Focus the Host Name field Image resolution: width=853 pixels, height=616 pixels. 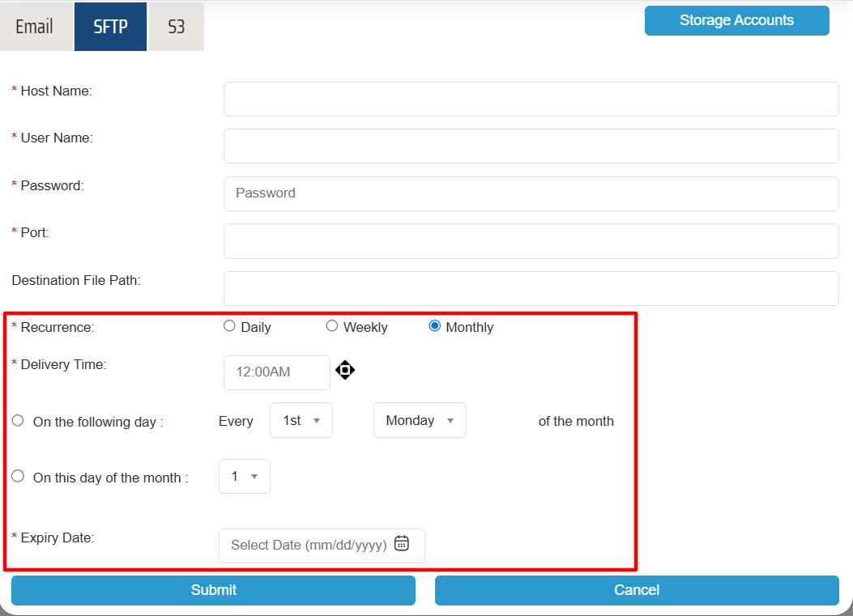coord(531,99)
